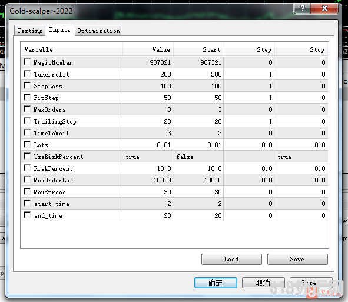Viewport: 348px width, 302px height.
Task: Click the MaxOrderLot variable name
Action: click(53, 180)
